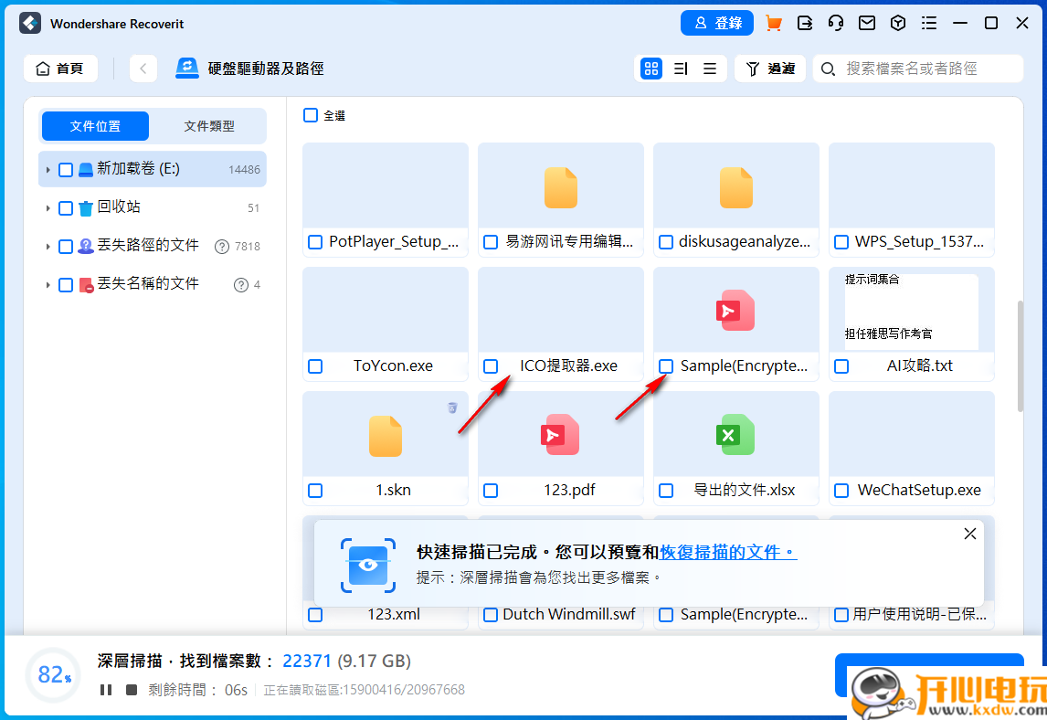Check the checkbox for 123.pdf
This screenshot has width=1047, height=720.
pos(491,490)
